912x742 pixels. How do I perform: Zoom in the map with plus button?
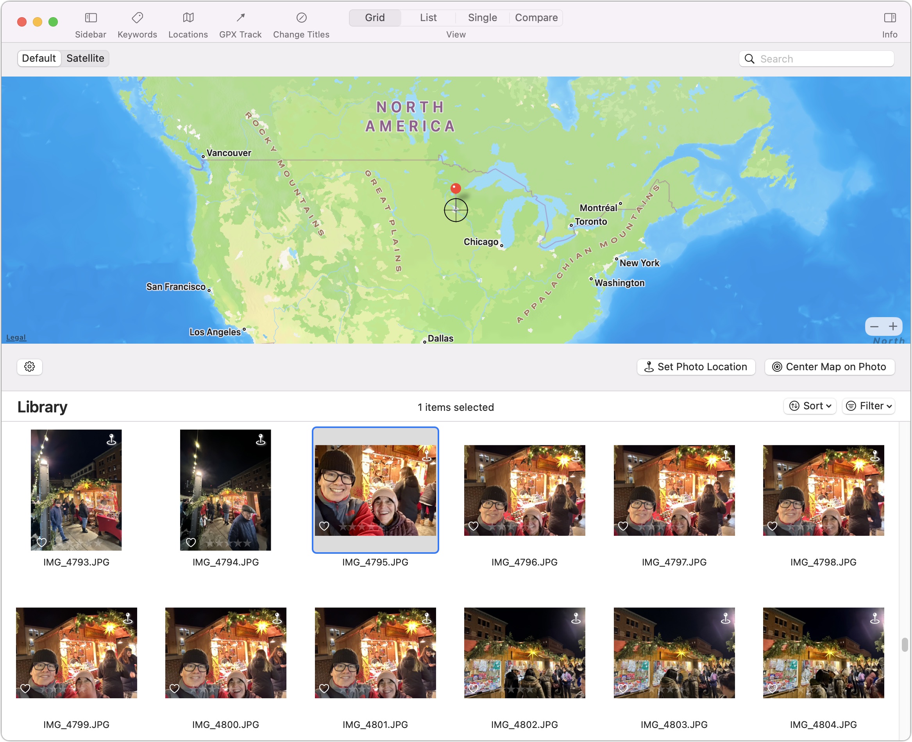click(893, 327)
